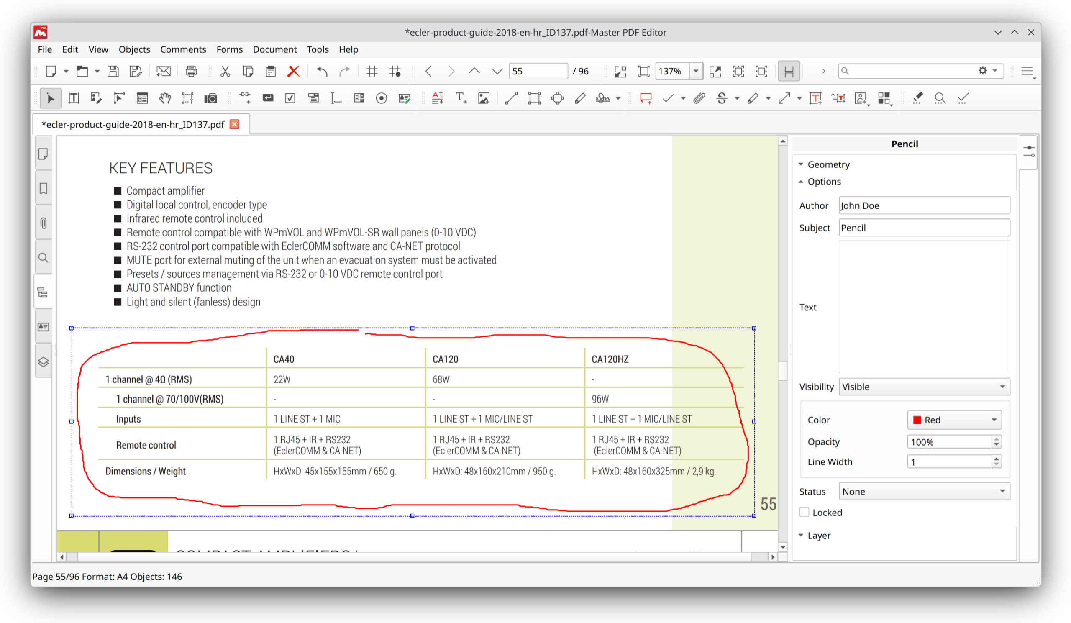Image resolution: width=1071 pixels, height=623 pixels.
Task: Open the Document menu
Action: coord(274,49)
